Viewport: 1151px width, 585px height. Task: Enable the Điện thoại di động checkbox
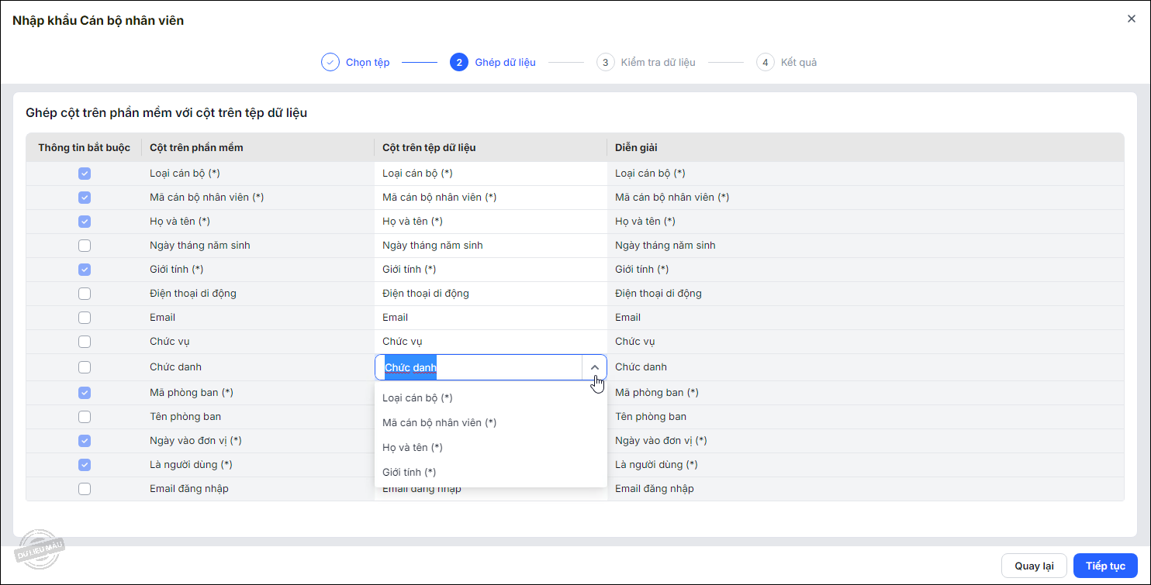point(85,294)
